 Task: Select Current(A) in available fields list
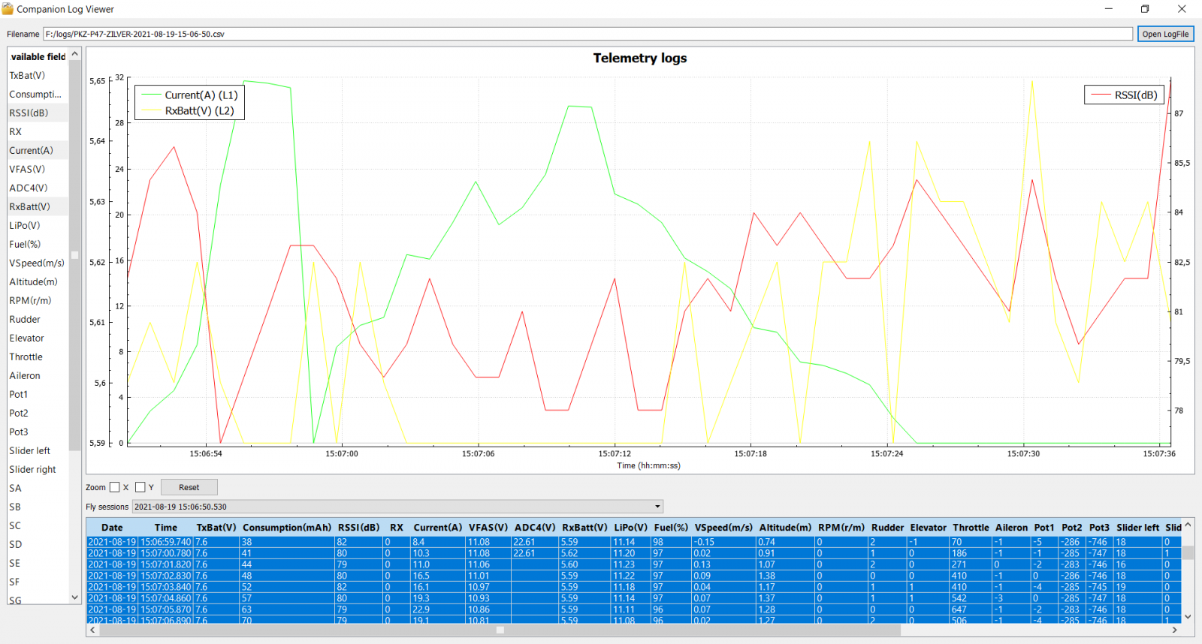tap(38, 150)
